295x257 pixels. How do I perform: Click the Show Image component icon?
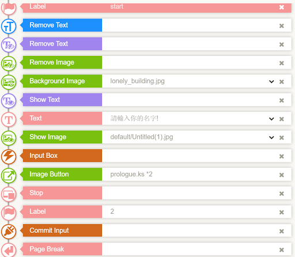click(x=9, y=138)
